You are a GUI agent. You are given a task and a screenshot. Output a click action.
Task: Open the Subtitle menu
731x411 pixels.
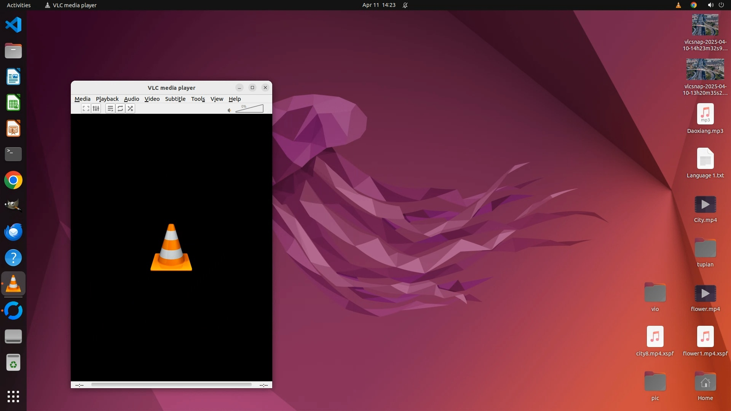click(175, 99)
